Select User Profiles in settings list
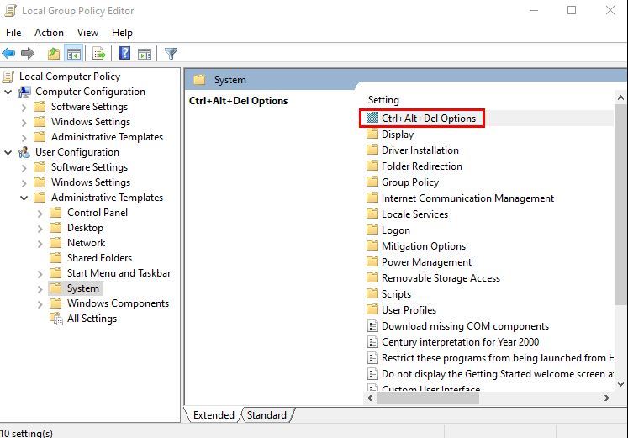Image resolution: width=628 pixels, height=438 pixels. [409, 310]
